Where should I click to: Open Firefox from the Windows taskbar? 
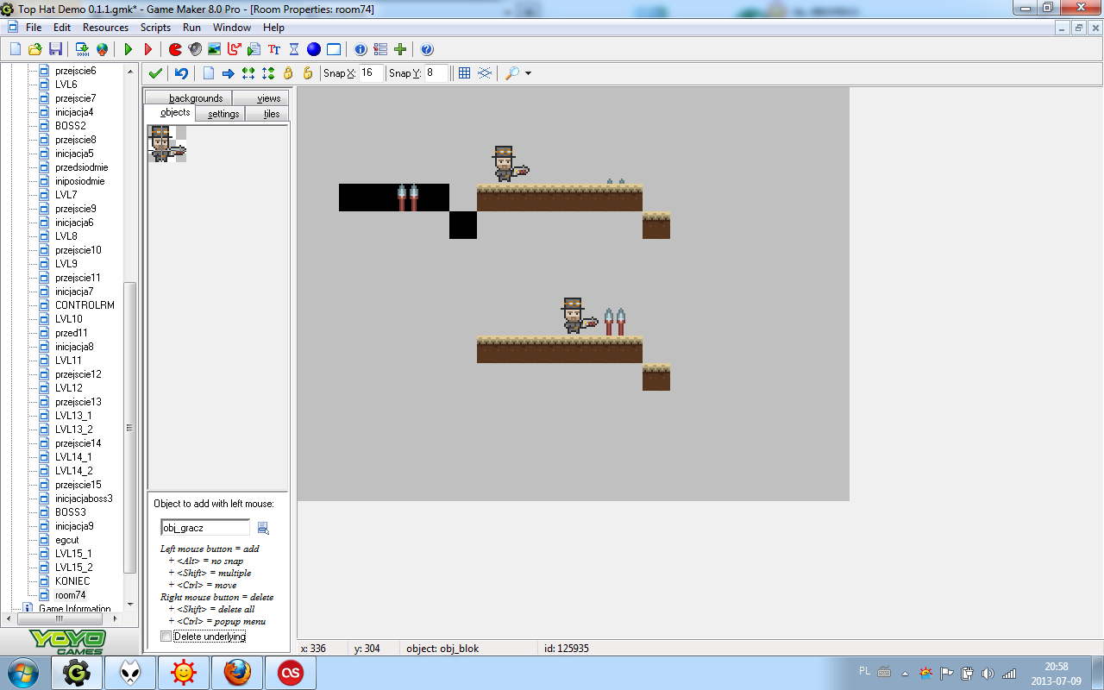[237, 672]
